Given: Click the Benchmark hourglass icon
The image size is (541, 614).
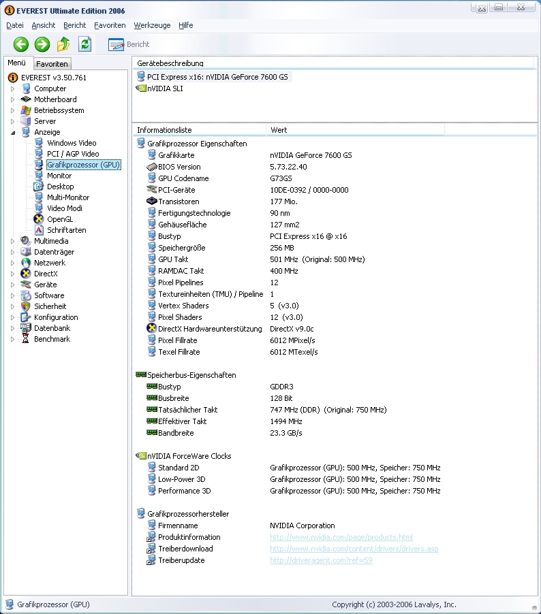Looking at the screenshot, I should coord(26,339).
